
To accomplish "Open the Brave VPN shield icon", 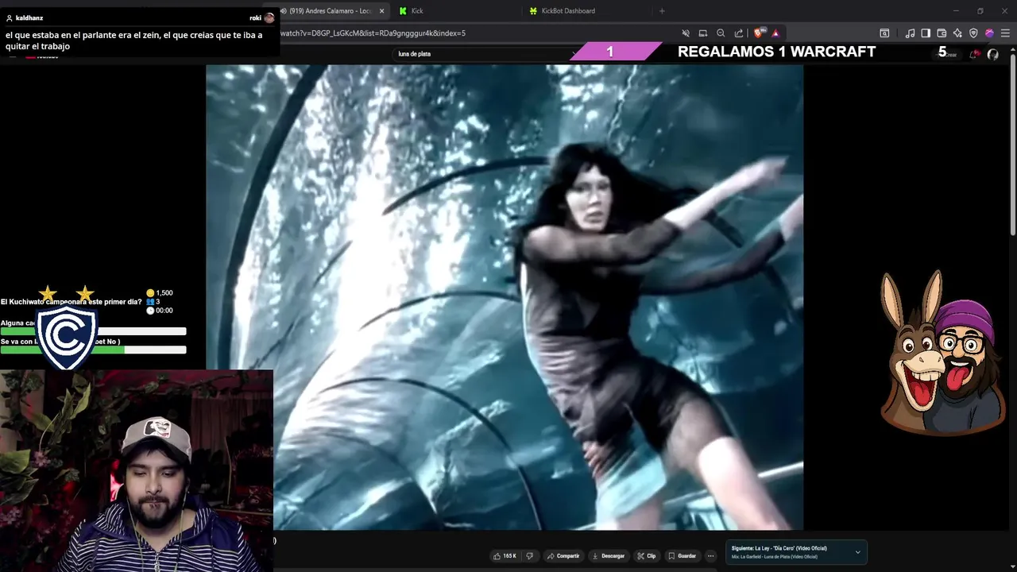I will (973, 33).
